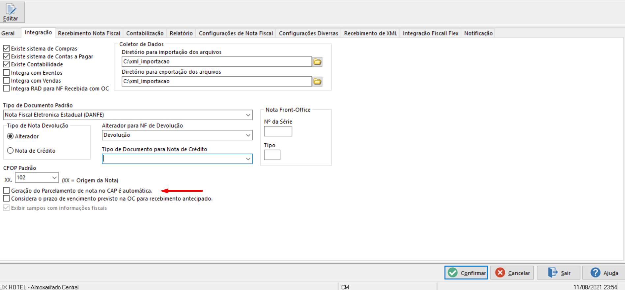
Task: Go to Contabilização tab
Action: click(x=145, y=33)
